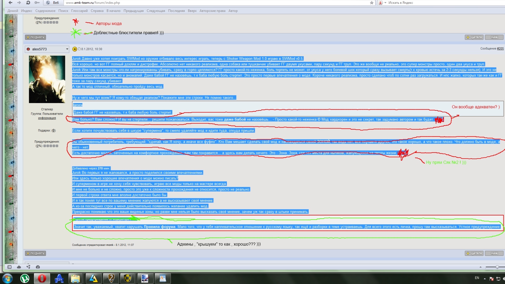Open the share icon in status bar
This screenshot has height=284, width=505.
pos(28,267)
